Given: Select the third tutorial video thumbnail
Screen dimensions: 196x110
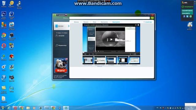Looking at the screenshot, I should (x=111, y=60).
